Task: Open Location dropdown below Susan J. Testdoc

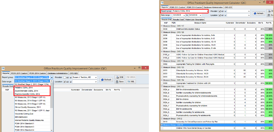Action: point(96,82)
